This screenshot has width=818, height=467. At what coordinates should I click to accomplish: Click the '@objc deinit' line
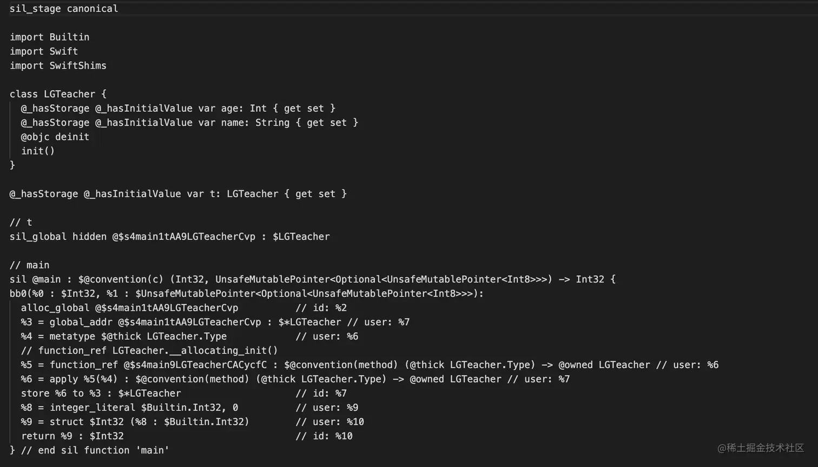click(55, 137)
